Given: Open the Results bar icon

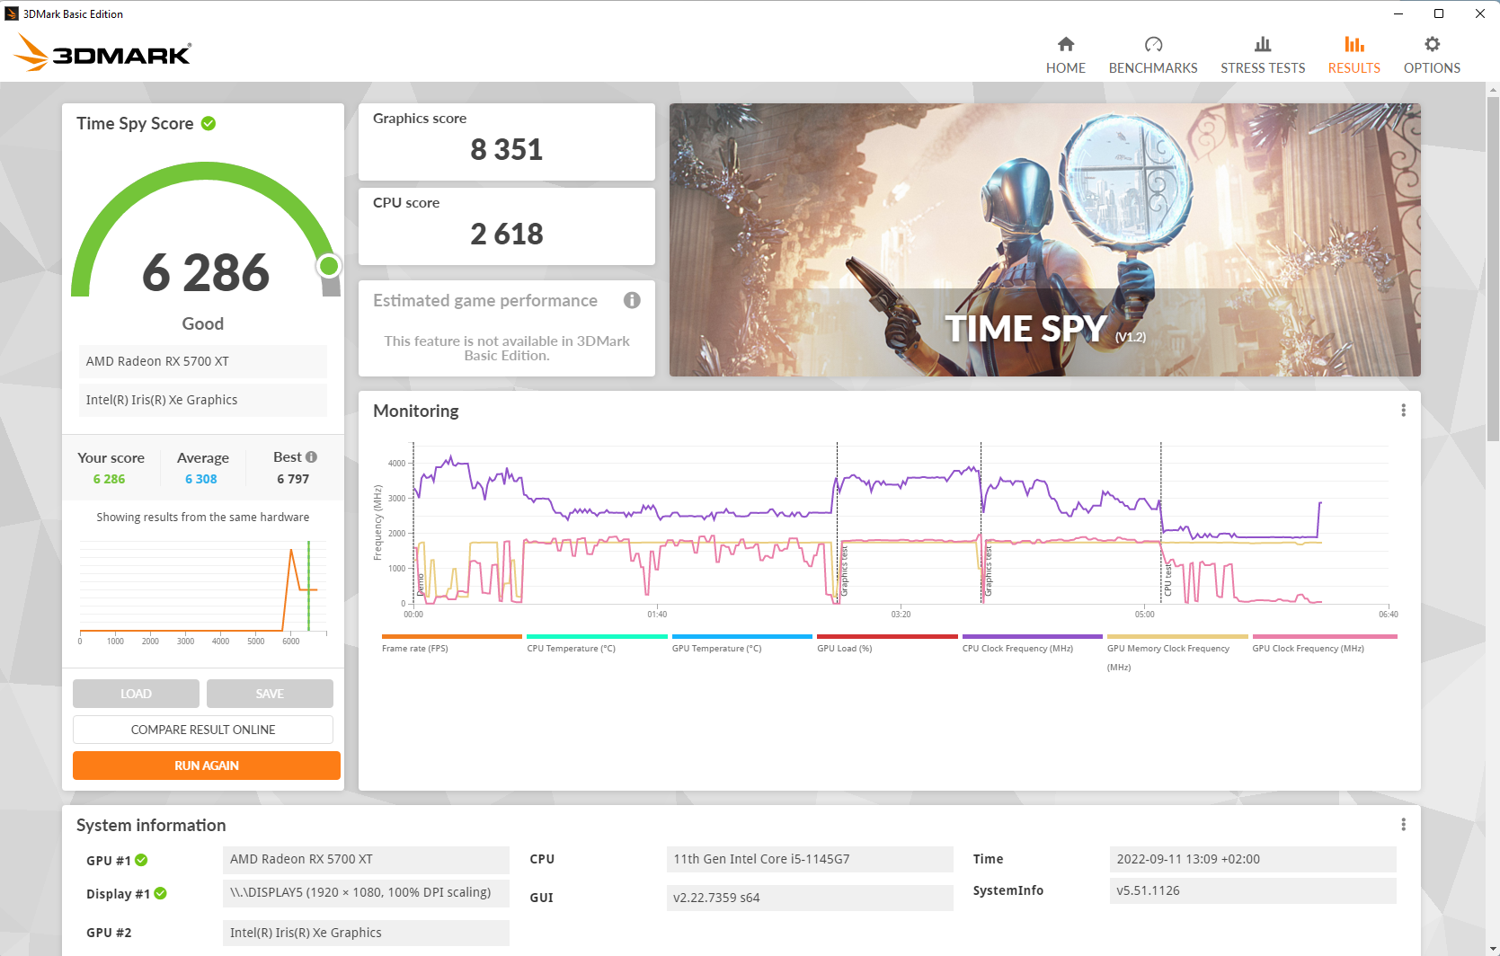Looking at the screenshot, I should pyautogui.click(x=1354, y=44).
